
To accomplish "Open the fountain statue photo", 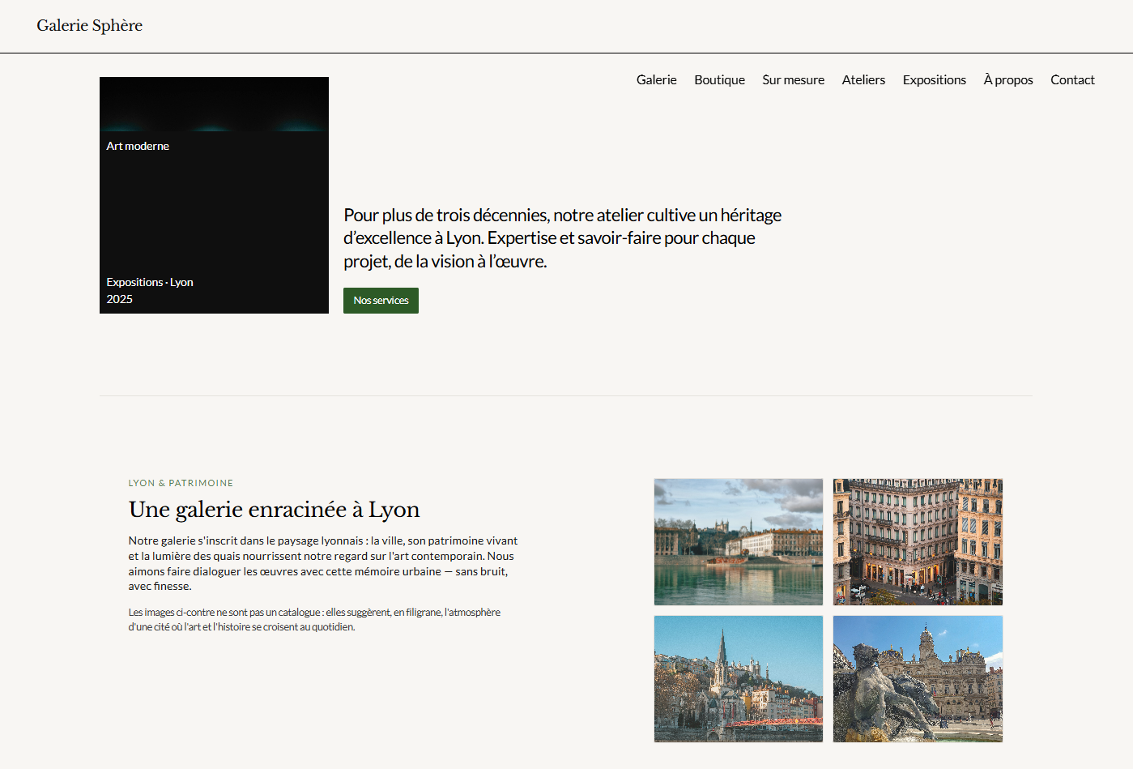I will tap(918, 678).
